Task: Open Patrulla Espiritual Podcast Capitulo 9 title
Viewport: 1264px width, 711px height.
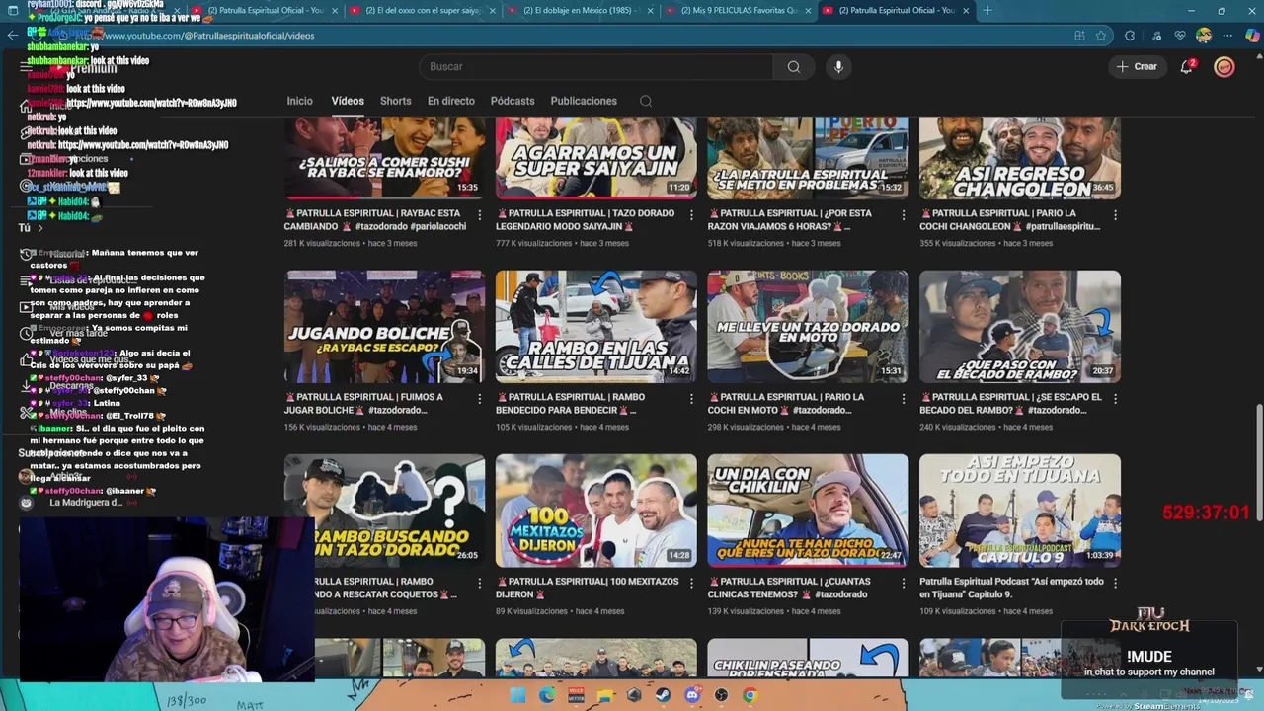Action: [x=1011, y=588]
